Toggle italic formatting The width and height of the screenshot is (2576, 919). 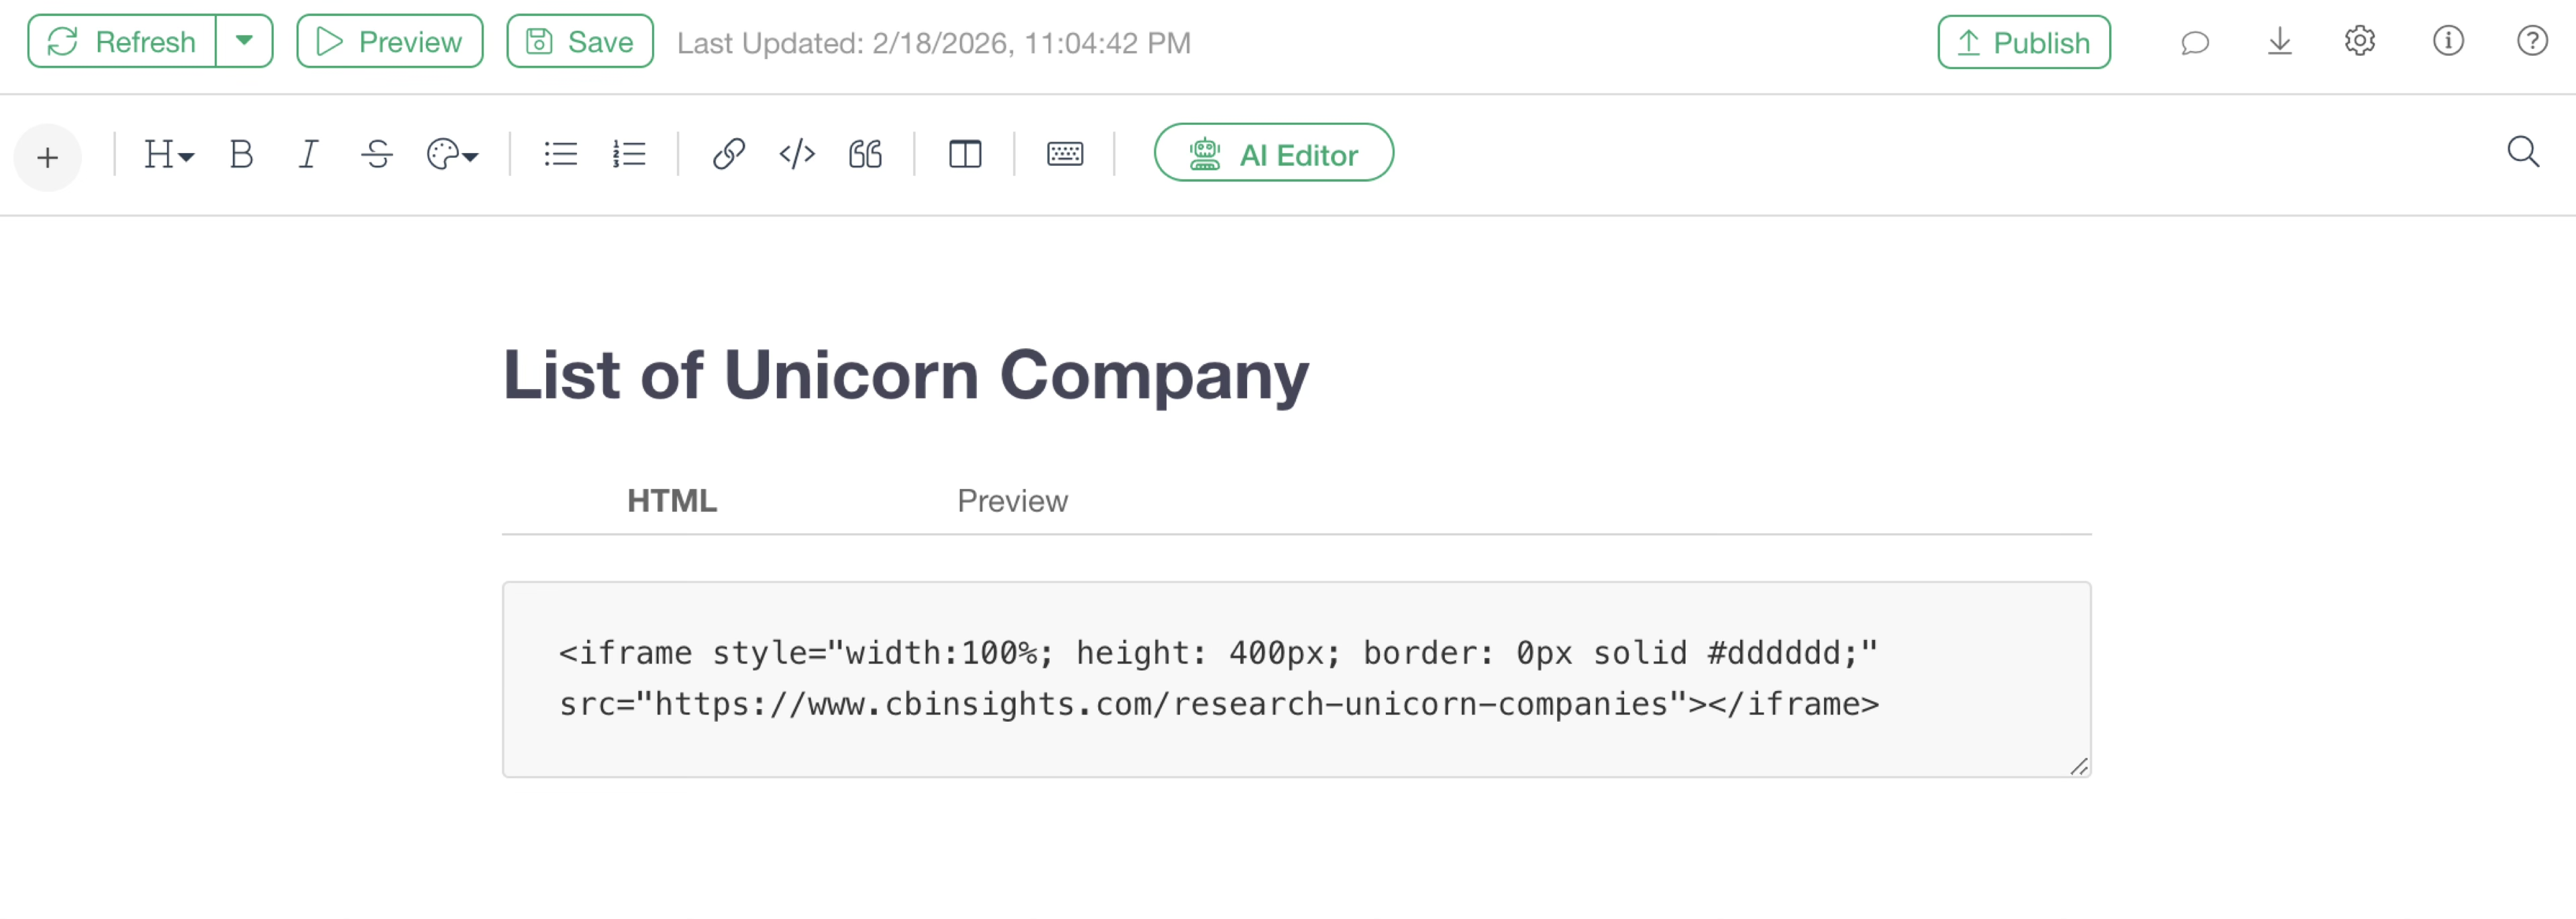click(x=308, y=155)
